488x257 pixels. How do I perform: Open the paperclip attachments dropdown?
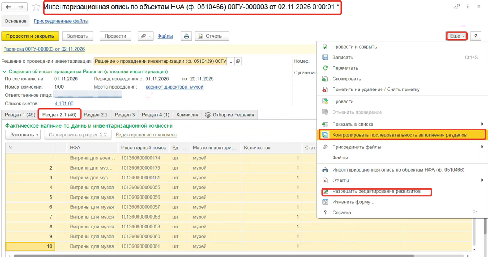pos(146,36)
